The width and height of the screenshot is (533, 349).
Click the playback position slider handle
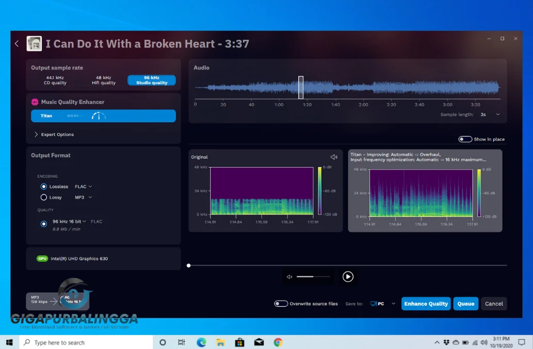coord(189,265)
